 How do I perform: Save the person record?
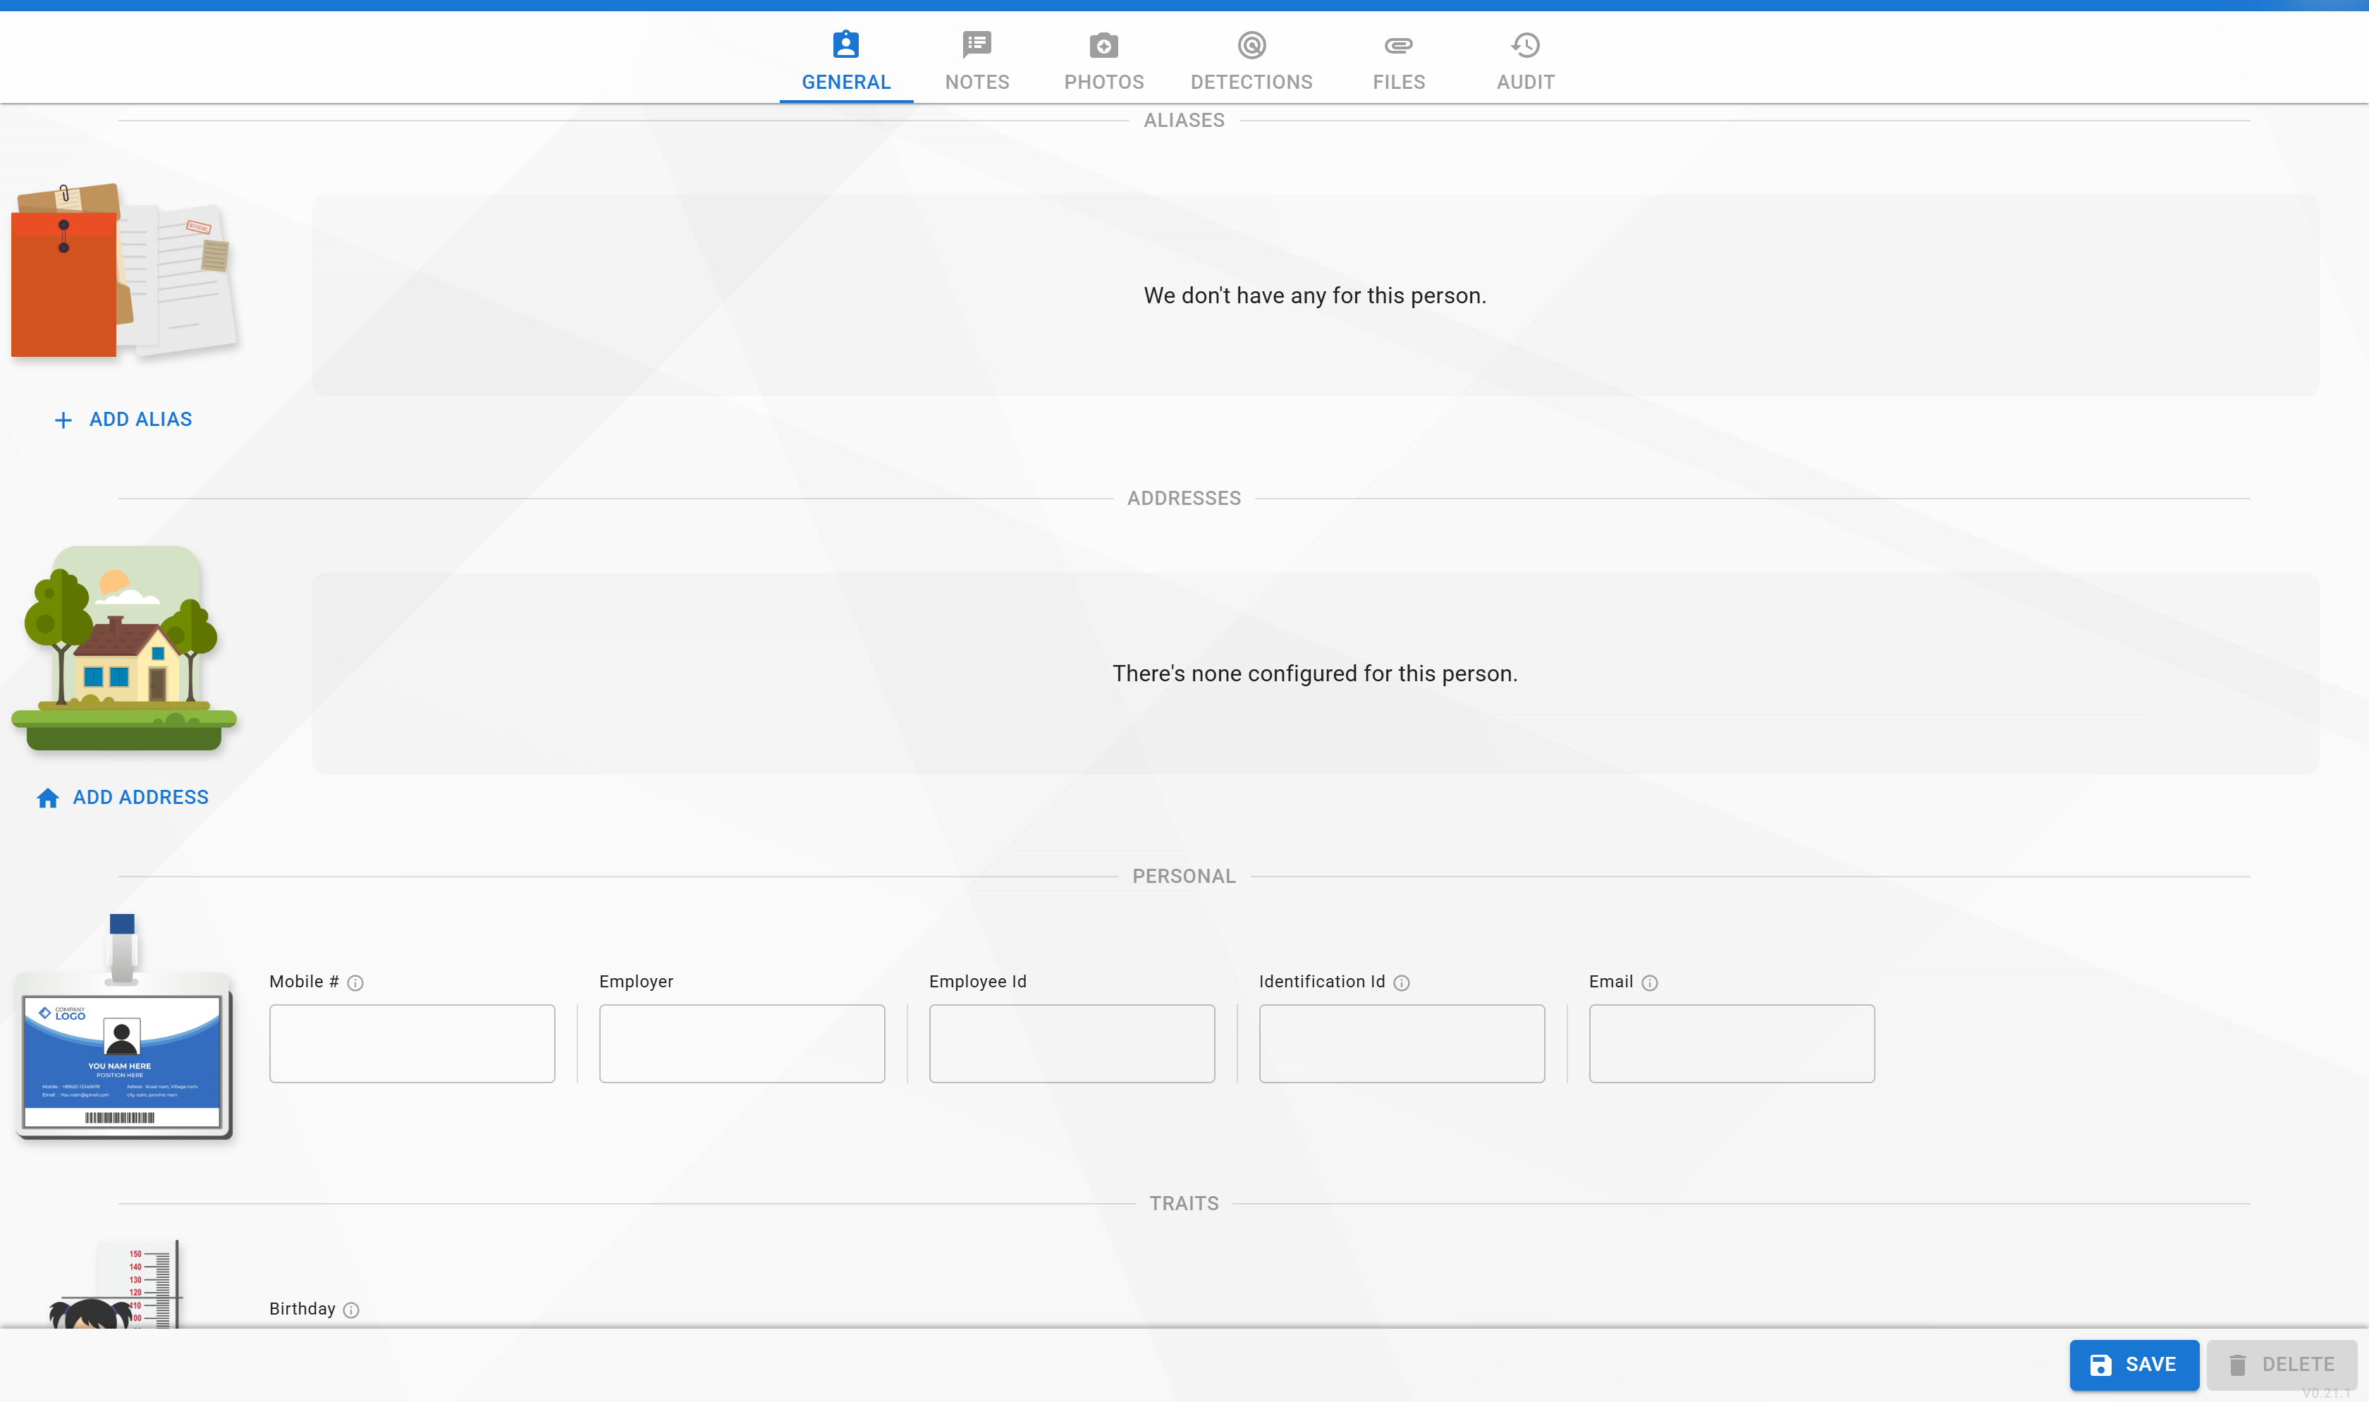tap(2134, 1364)
